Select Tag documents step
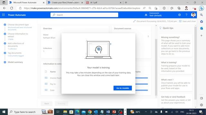 [14, 53]
